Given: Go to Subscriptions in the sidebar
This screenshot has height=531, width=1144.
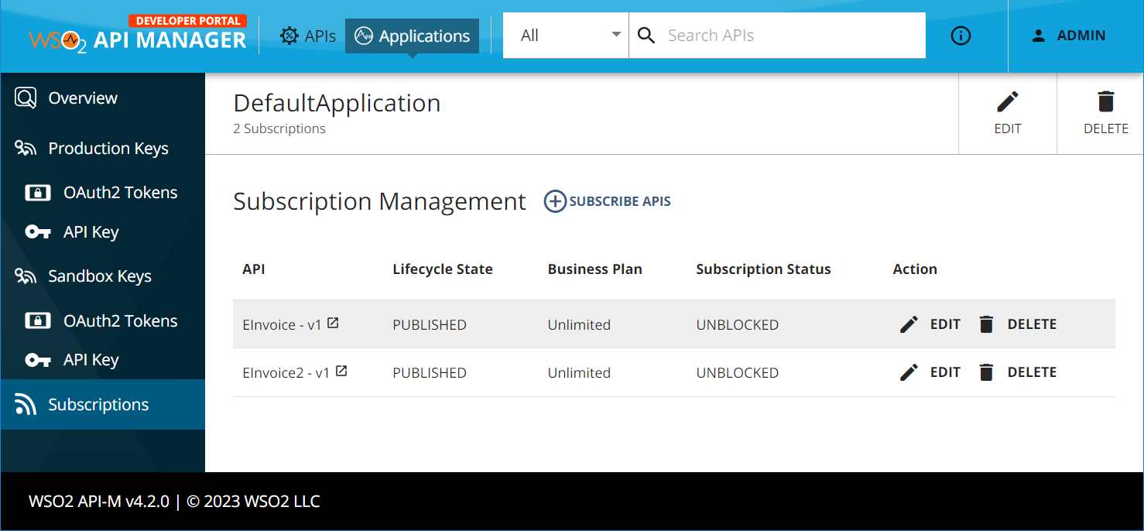Looking at the screenshot, I should tap(103, 405).
